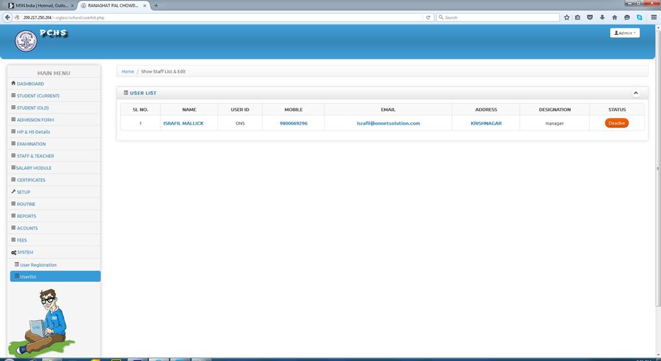Click the USER ID column header
The width and height of the screenshot is (661, 361).
pyautogui.click(x=240, y=110)
